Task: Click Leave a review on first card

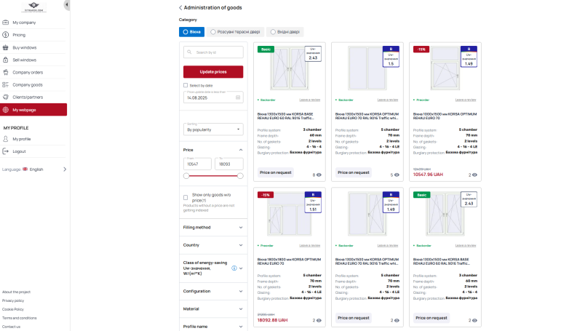Action: [x=310, y=100]
